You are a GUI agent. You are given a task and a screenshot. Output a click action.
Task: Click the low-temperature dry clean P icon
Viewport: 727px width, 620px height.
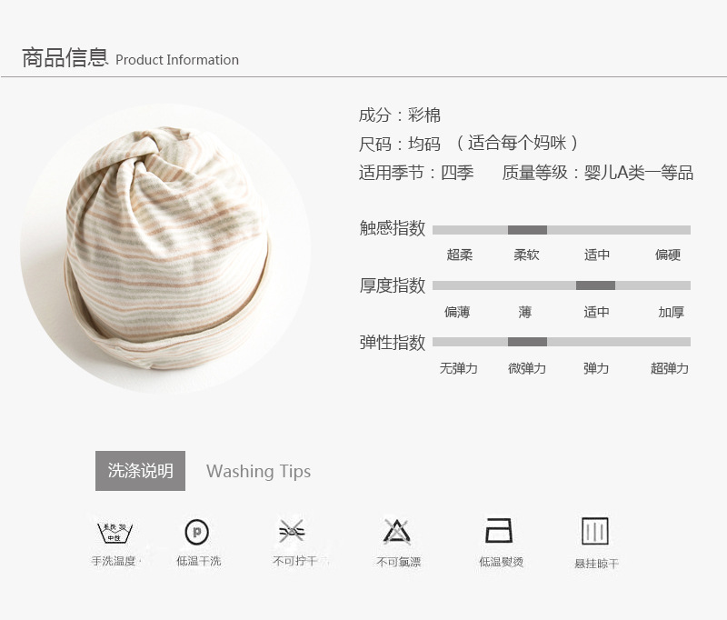click(x=197, y=532)
